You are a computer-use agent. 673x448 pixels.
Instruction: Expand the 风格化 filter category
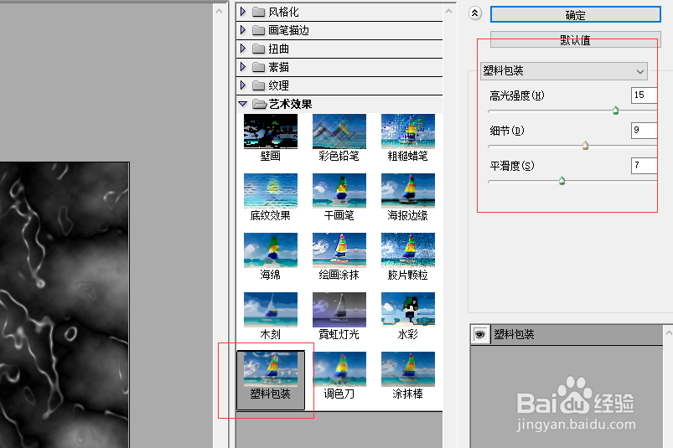[x=243, y=12]
